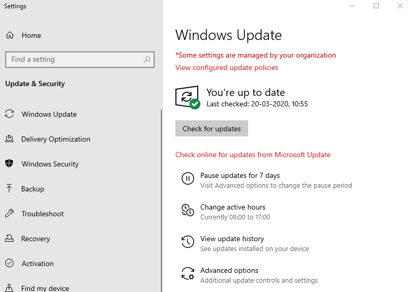Open Advanced options text link
Image resolution: width=410 pixels, height=292 pixels.
(x=229, y=270)
